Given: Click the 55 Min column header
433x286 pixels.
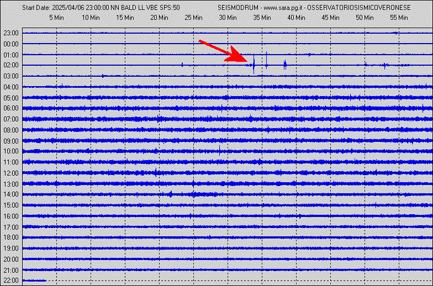Looking at the screenshot, I should coord(399,18).
